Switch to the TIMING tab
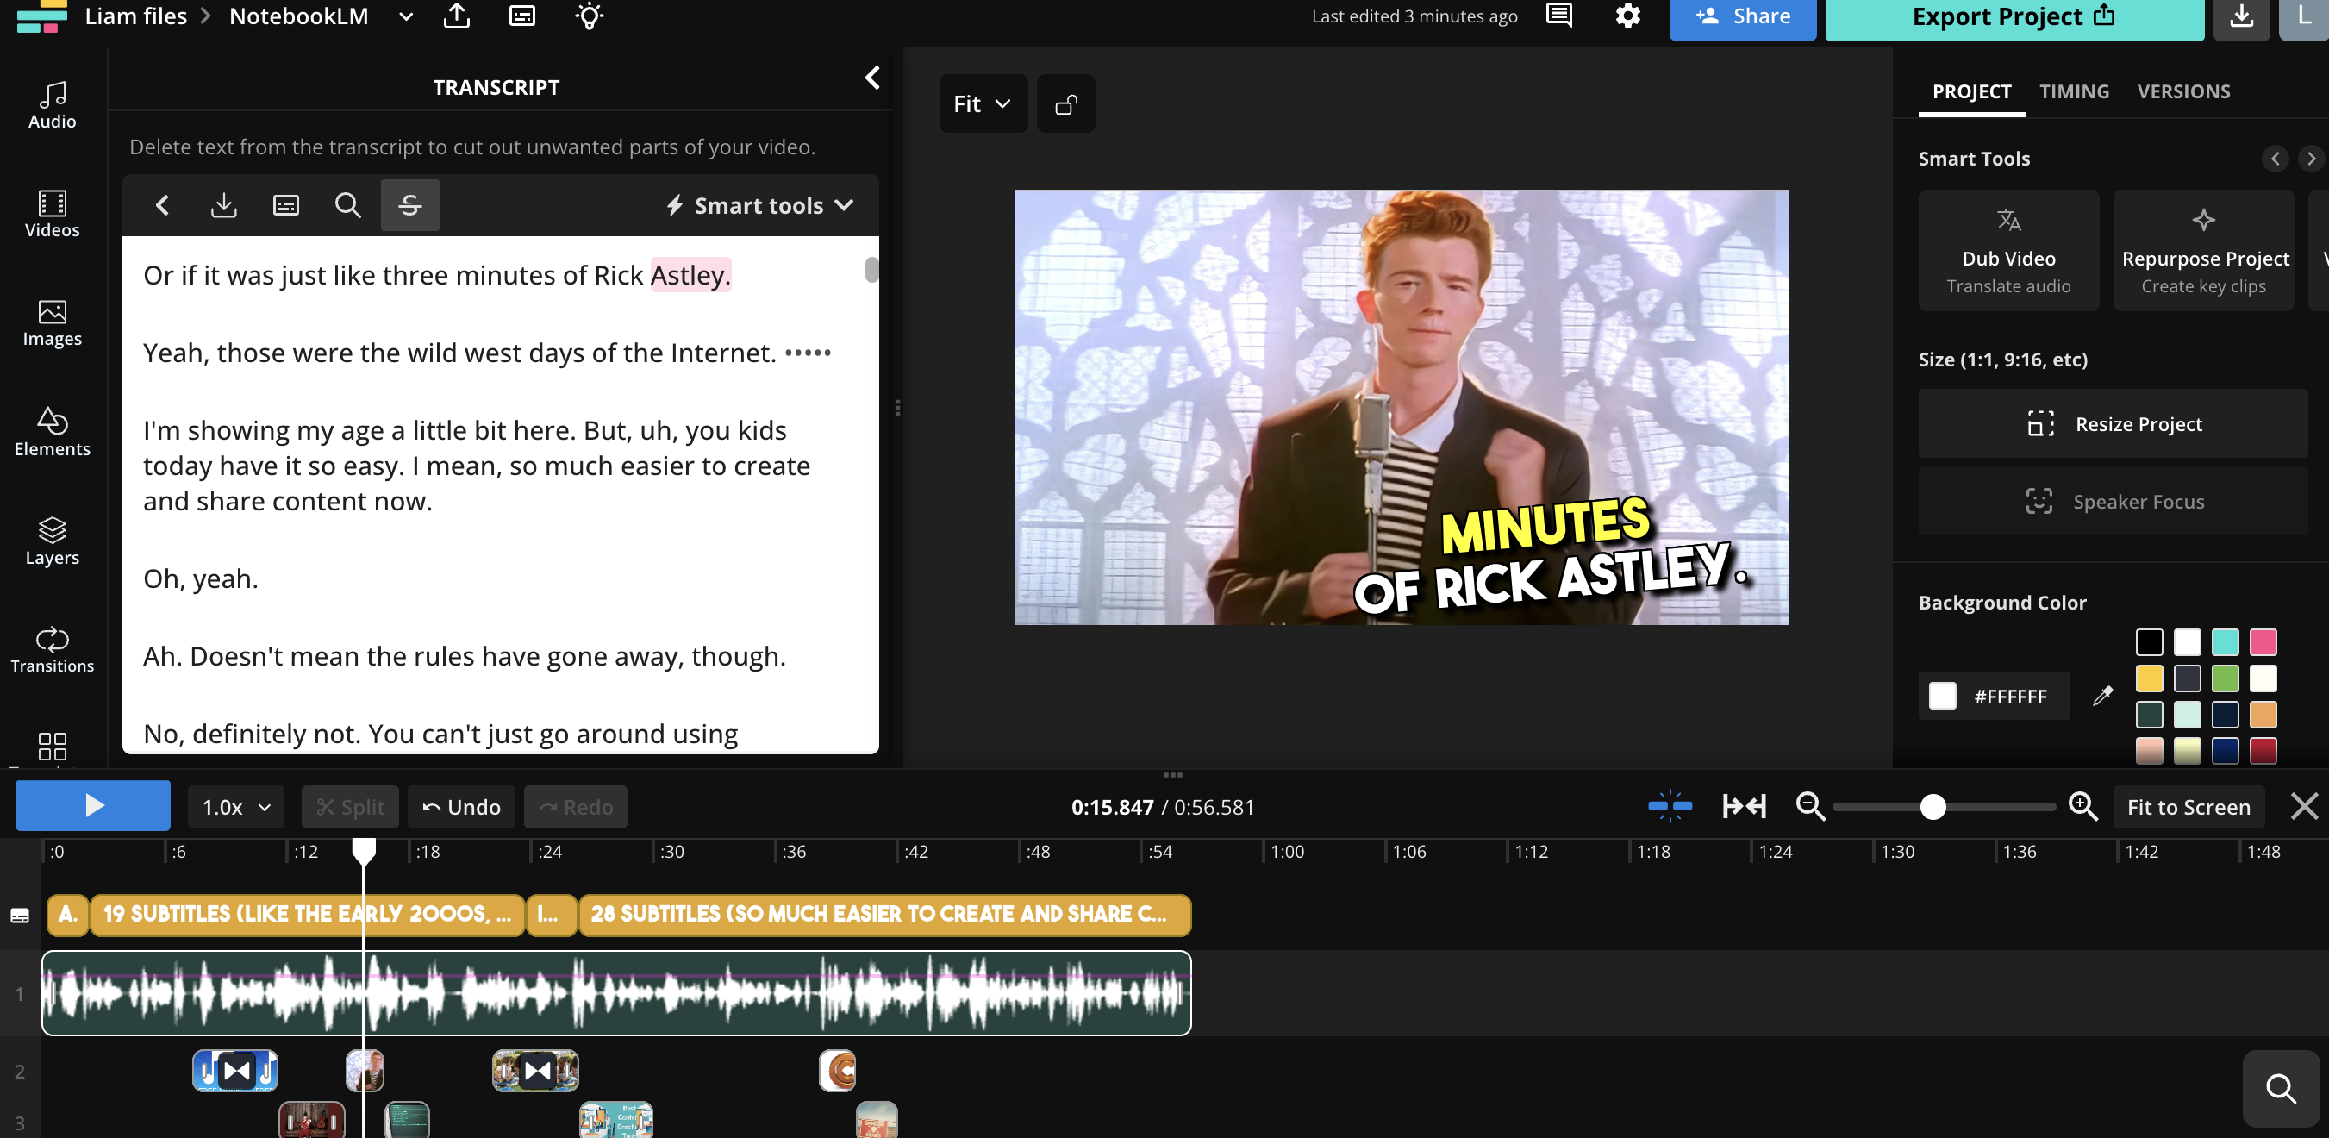This screenshot has width=2329, height=1138. [2074, 91]
